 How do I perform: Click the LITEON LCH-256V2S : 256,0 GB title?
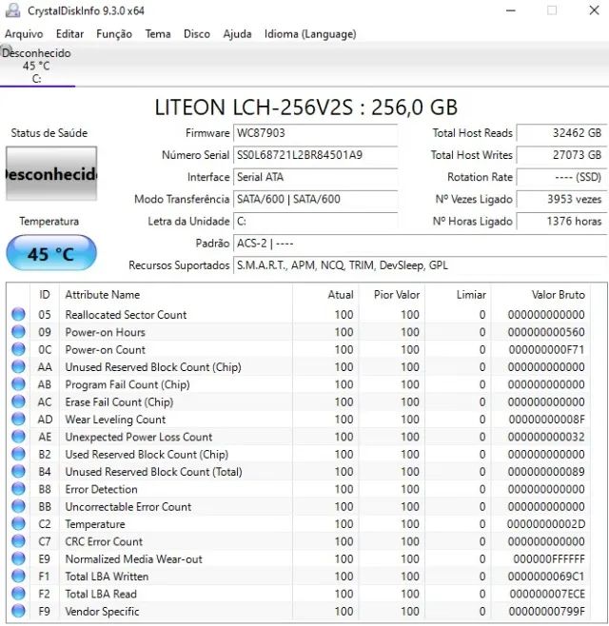[305, 108]
